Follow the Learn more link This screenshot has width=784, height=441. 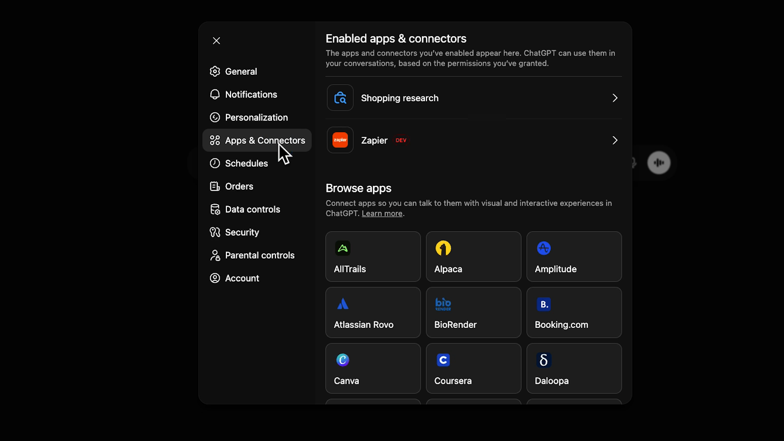[382, 214]
